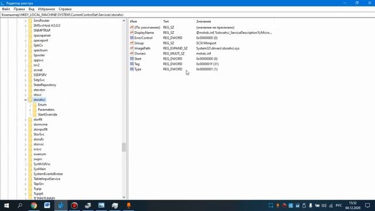Click the Start DWORD value icon
Viewport: 375px width, 211px height.
(131, 59)
